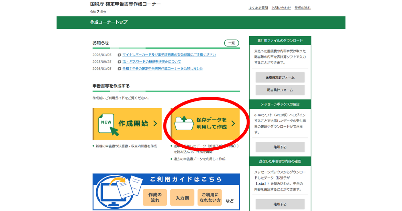Click 作成コーナートップ in the green bar
The width and height of the screenshot is (402, 211).
[109, 22]
